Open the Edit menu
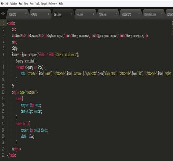The height and width of the screenshot is (161, 173). 7,4
